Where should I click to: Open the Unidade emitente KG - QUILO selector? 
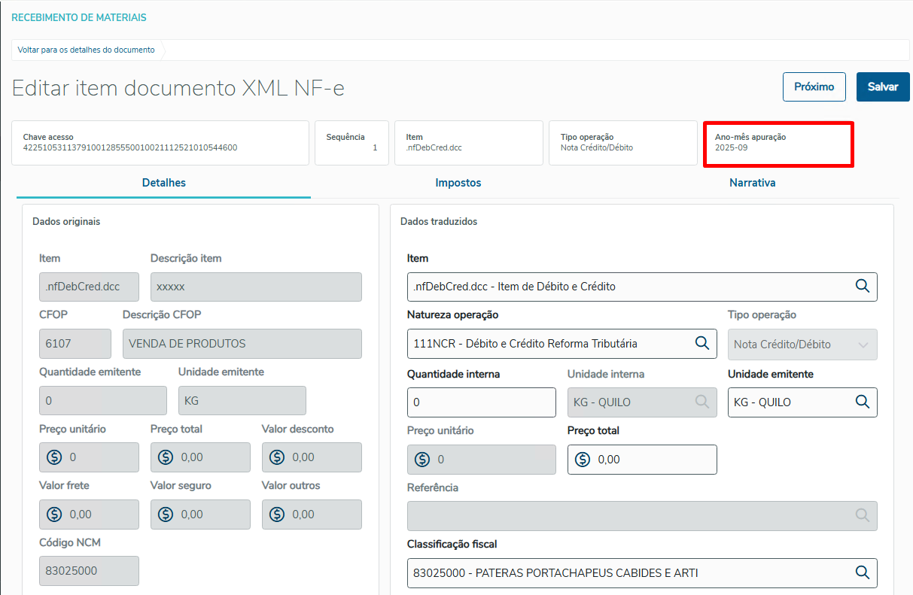(x=790, y=402)
